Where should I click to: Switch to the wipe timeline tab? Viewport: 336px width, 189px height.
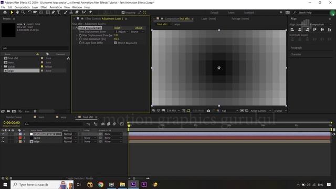pos(64,117)
